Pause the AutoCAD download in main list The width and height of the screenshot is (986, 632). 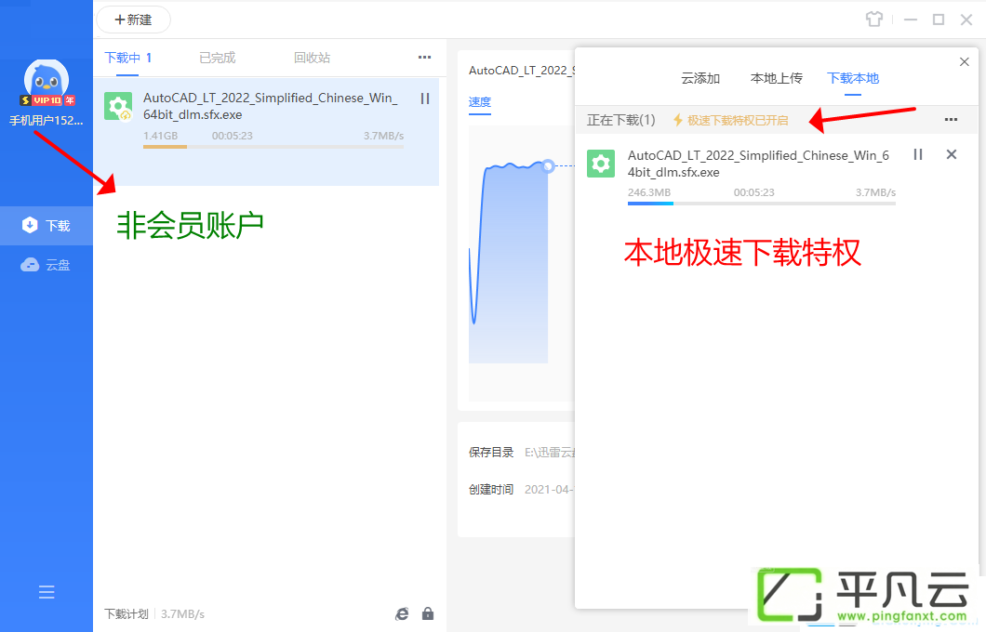pyautogui.click(x=425, y=99)
